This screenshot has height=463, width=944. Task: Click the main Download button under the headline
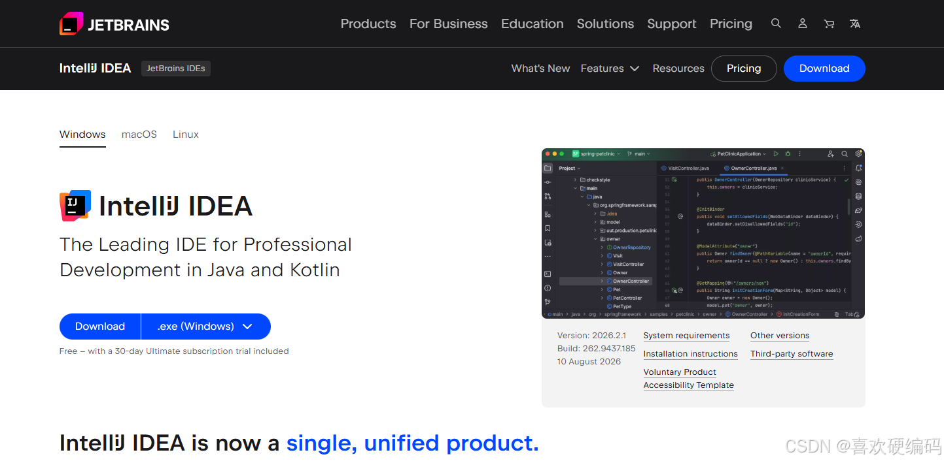point(100,327)
